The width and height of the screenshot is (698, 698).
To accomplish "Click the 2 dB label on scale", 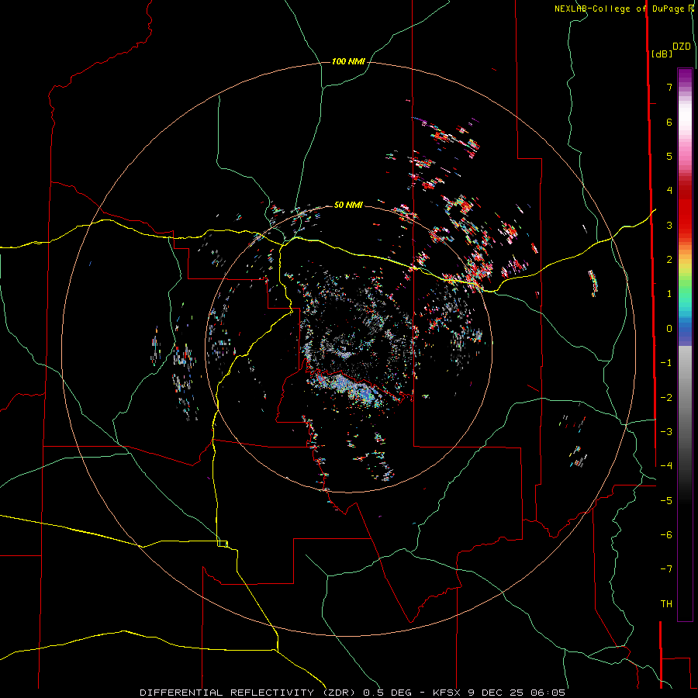I will (x=669, y=260).
